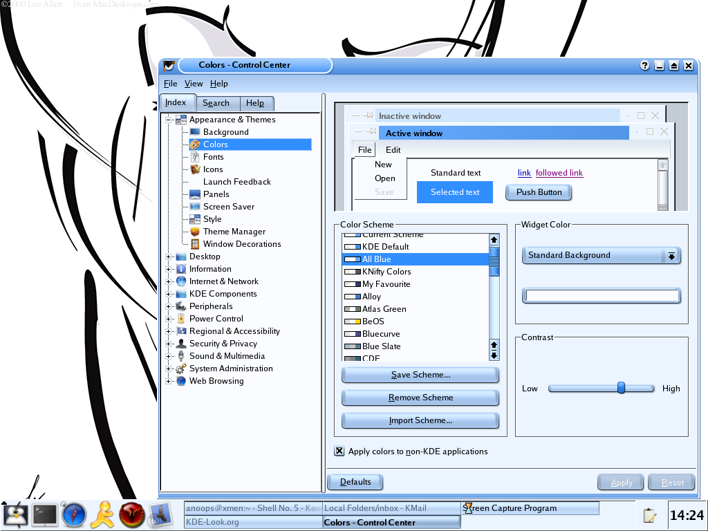This screenshot has width=708, height=531.
Task: Open the View menu
Action: tap(194, 84)
